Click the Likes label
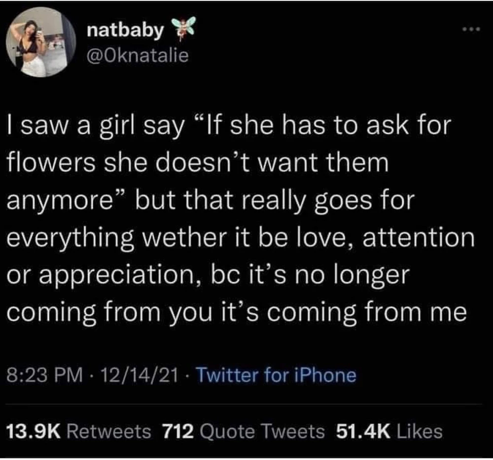 coord(420,431)
